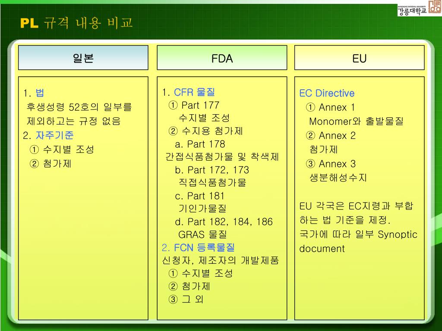Click '② 첨가제' under FCN 등록물질

pos(189,286)
